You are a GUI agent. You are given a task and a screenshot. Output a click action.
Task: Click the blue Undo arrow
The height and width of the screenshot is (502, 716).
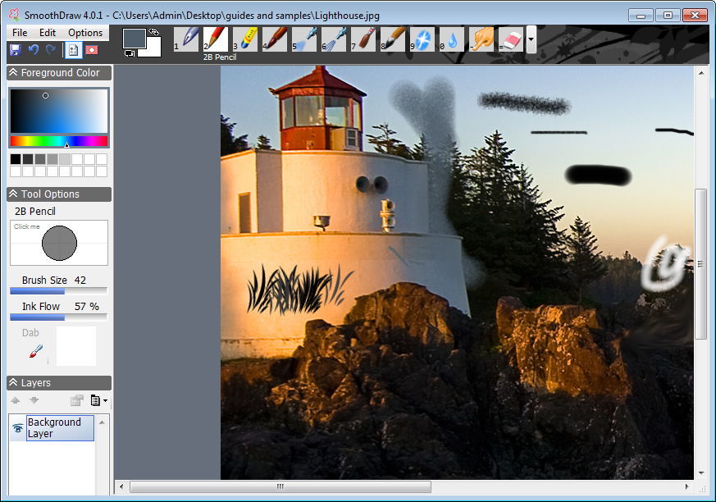point(34,50)
